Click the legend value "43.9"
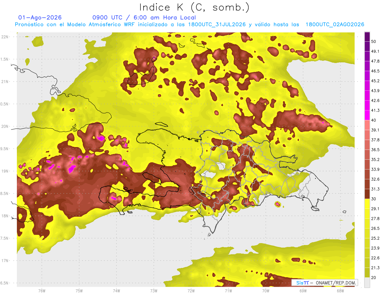Viewport: 382px width, 295px height. 375,91
